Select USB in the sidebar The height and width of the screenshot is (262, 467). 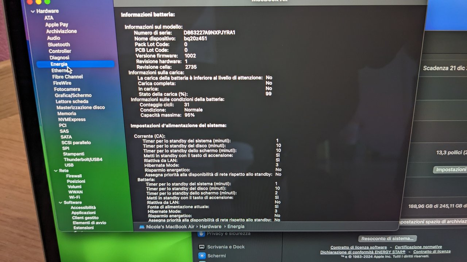pos(69,165)
